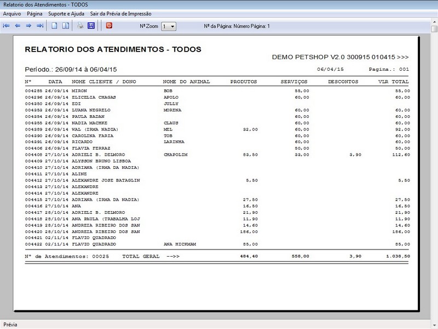Click client name CAROLINA FARIA
Image resolution: width=438 pixels, height=329 pixels.
click(93, 136)
